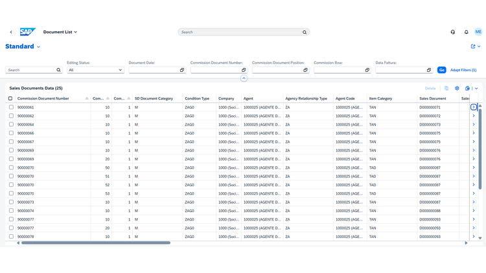Viewport: 486px width, 273px height.
Task: Check the row 90000066 checkbox
Action: click(11, 133)
